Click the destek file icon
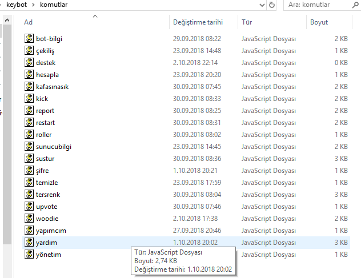Screen dimensions: 361x278 [x=29, y=62]
